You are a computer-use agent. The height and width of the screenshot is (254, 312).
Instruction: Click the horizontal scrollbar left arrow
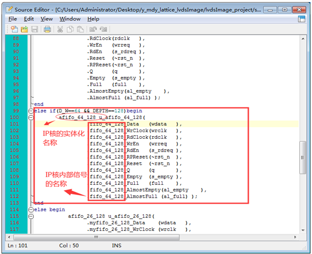pyautogui.click(x=9, y=237)
